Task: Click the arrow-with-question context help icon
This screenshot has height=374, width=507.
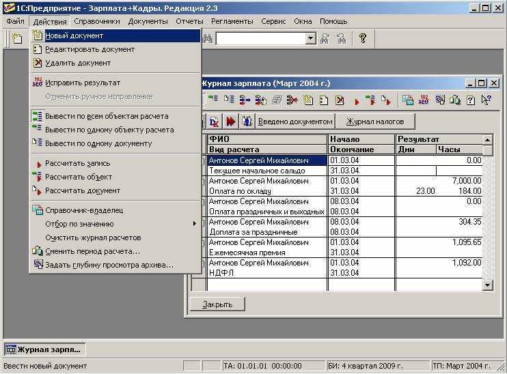Action: point(486,100)
